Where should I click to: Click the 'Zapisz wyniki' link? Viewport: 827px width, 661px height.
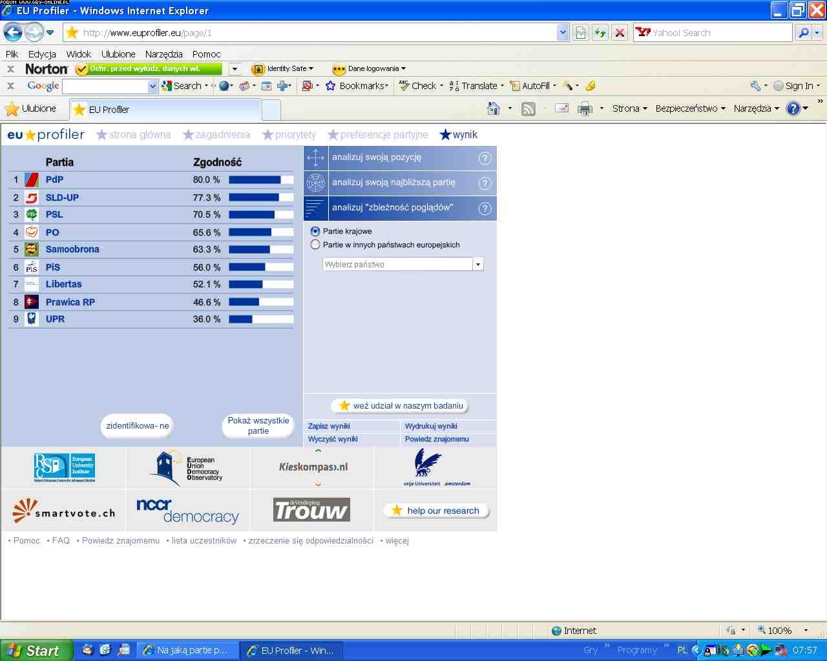(329, 426)
